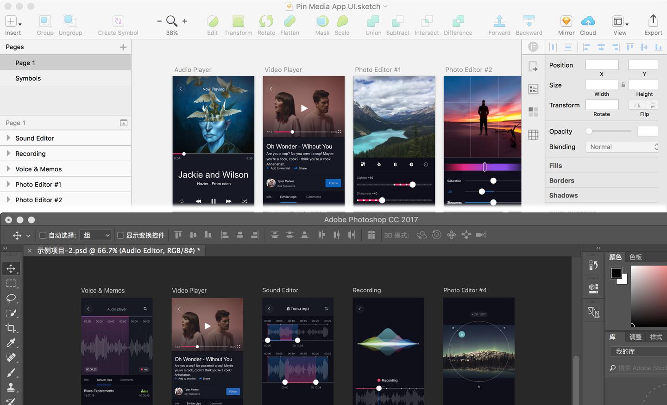Open the Blending mode Normal dropdown
Image resolution: width=667 pixels, height=405 pixels.
click(622, 147)
